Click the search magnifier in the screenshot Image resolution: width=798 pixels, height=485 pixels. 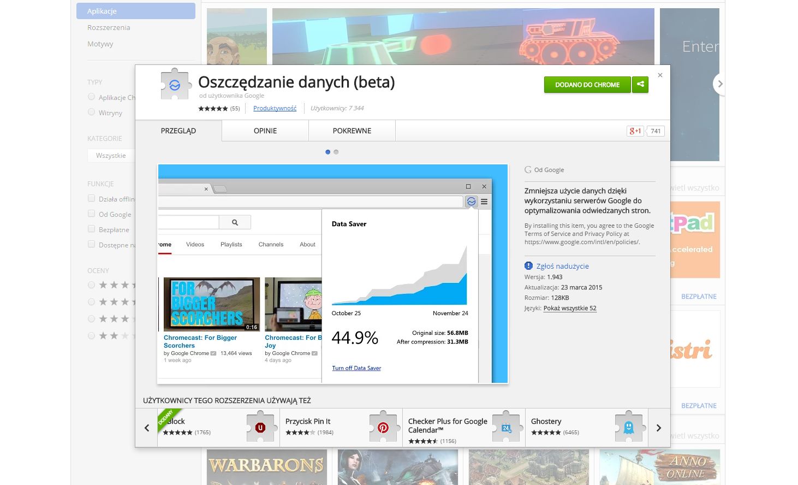235,222
